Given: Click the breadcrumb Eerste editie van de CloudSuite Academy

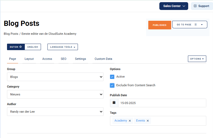Looking at the screenshot, I should (x=49, y=34).
